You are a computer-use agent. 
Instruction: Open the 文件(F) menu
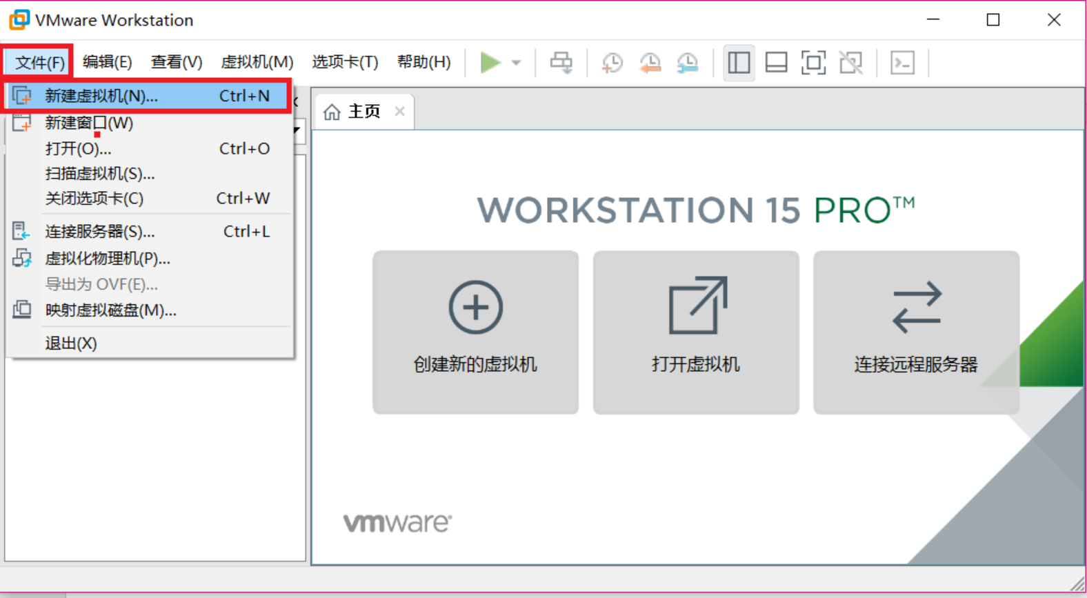point(39,62)
